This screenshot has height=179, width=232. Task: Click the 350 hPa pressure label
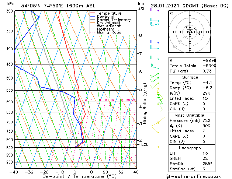[x=10, y=31]
